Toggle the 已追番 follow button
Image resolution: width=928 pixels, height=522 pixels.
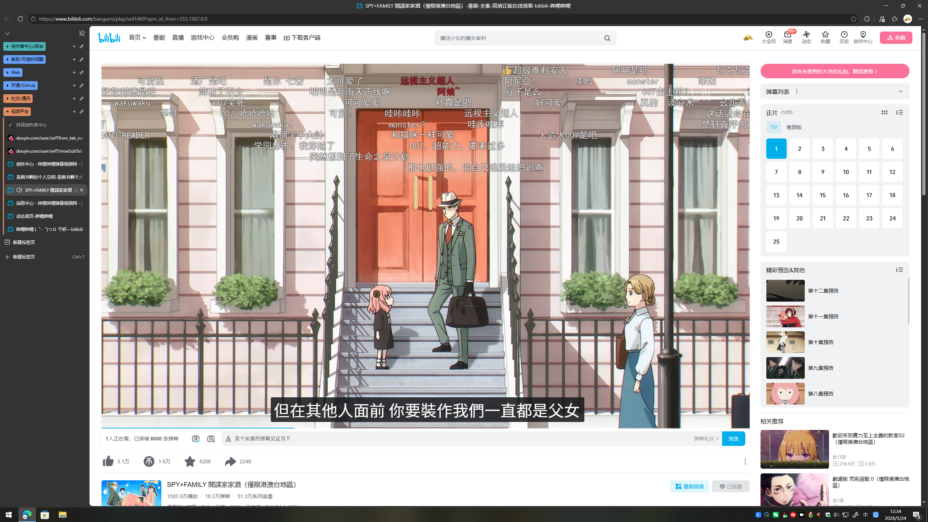pos(730,486)
